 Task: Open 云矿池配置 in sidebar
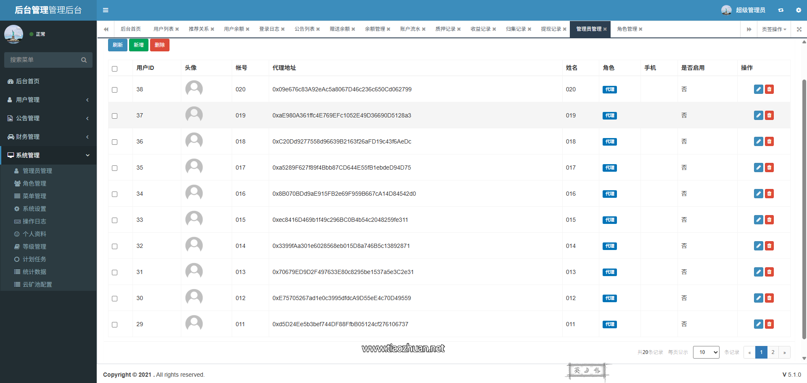coord(37,285)
